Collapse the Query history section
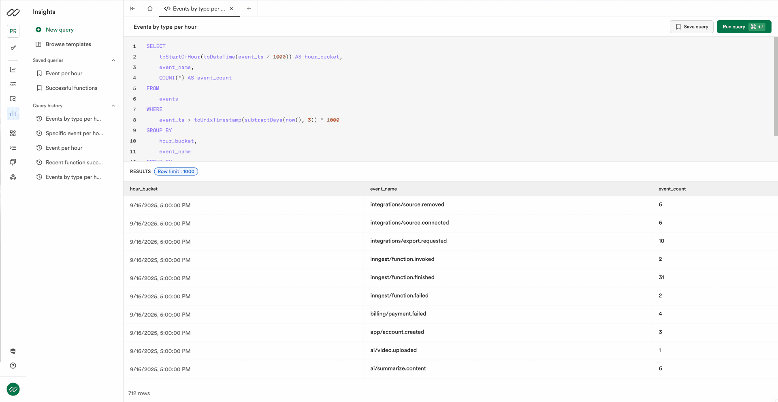 [113, 106]
